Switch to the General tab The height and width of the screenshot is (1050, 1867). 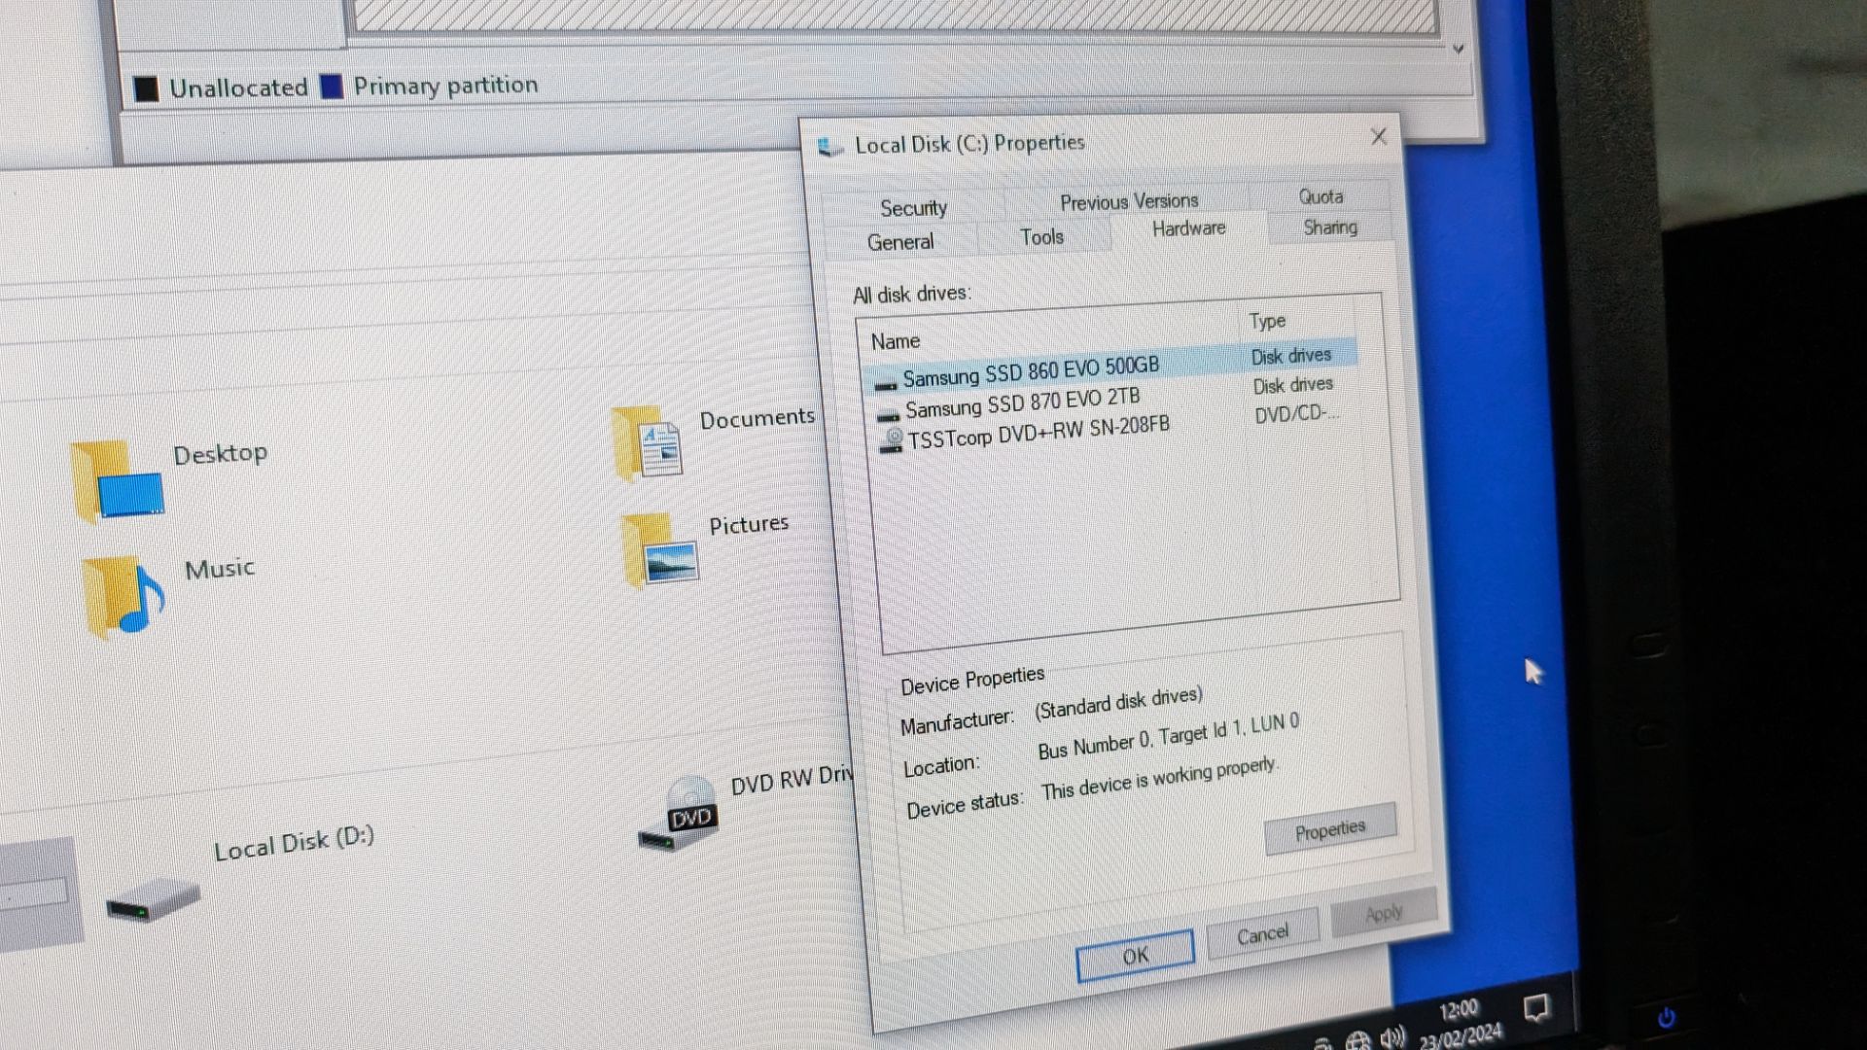(900, 241)
